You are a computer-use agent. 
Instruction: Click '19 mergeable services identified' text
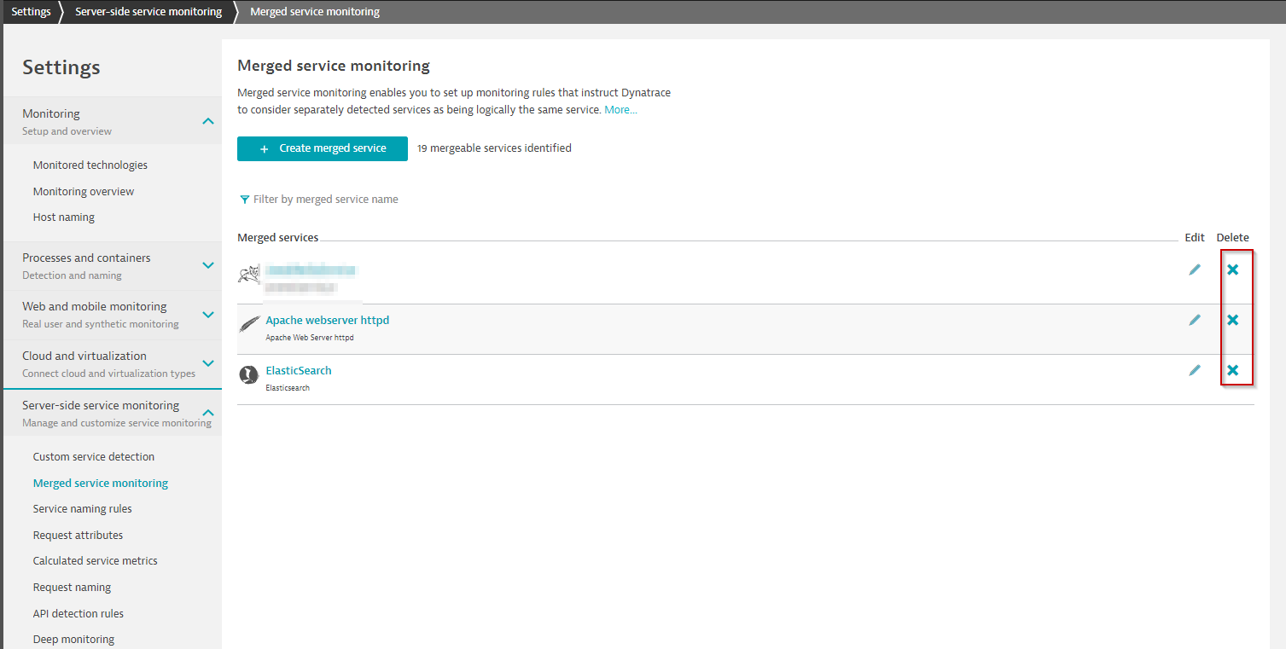click(x=494, y=148)
